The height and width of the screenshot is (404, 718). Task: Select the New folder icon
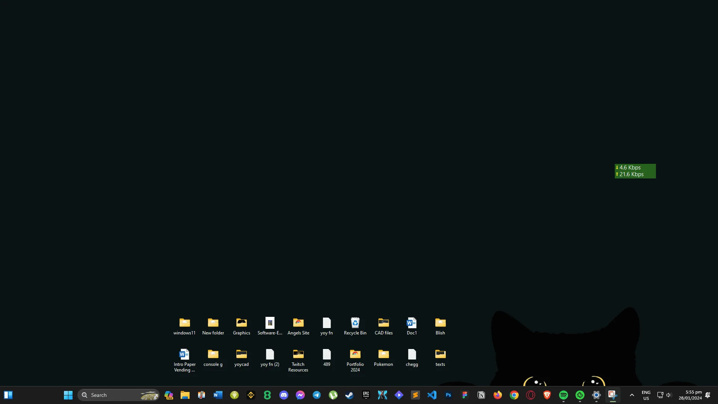pos(213,326)
